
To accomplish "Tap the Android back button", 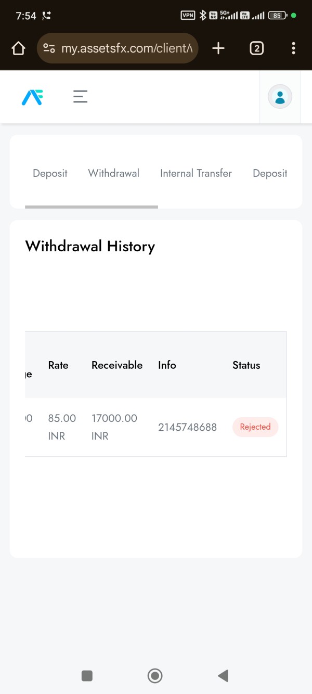I will point(223,675).
